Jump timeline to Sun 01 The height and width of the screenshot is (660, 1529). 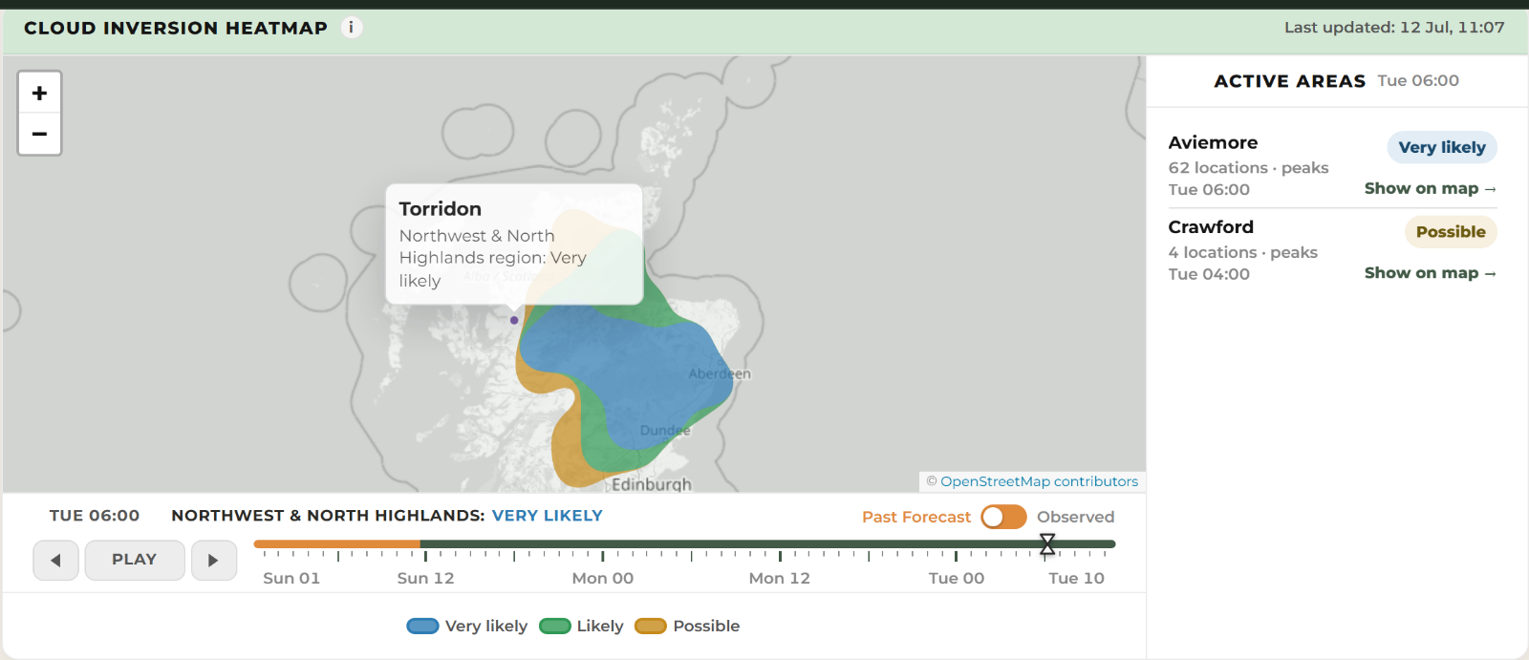[x=291, y=578]
